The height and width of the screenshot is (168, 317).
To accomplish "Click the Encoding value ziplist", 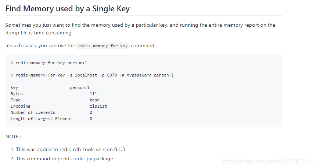I will point(98,106).
